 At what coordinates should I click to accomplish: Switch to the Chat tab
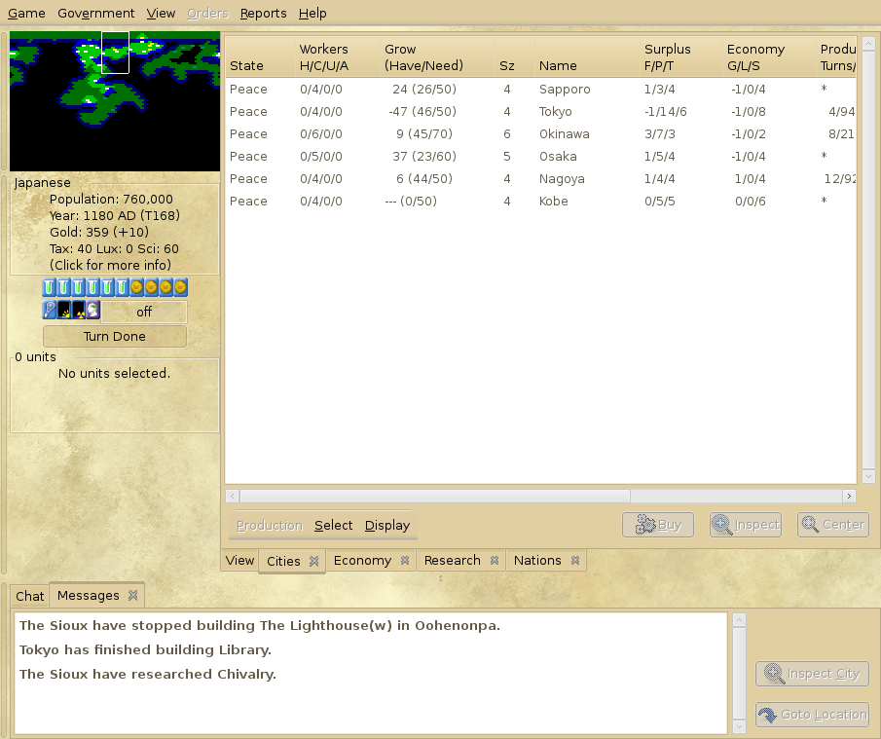30,596
